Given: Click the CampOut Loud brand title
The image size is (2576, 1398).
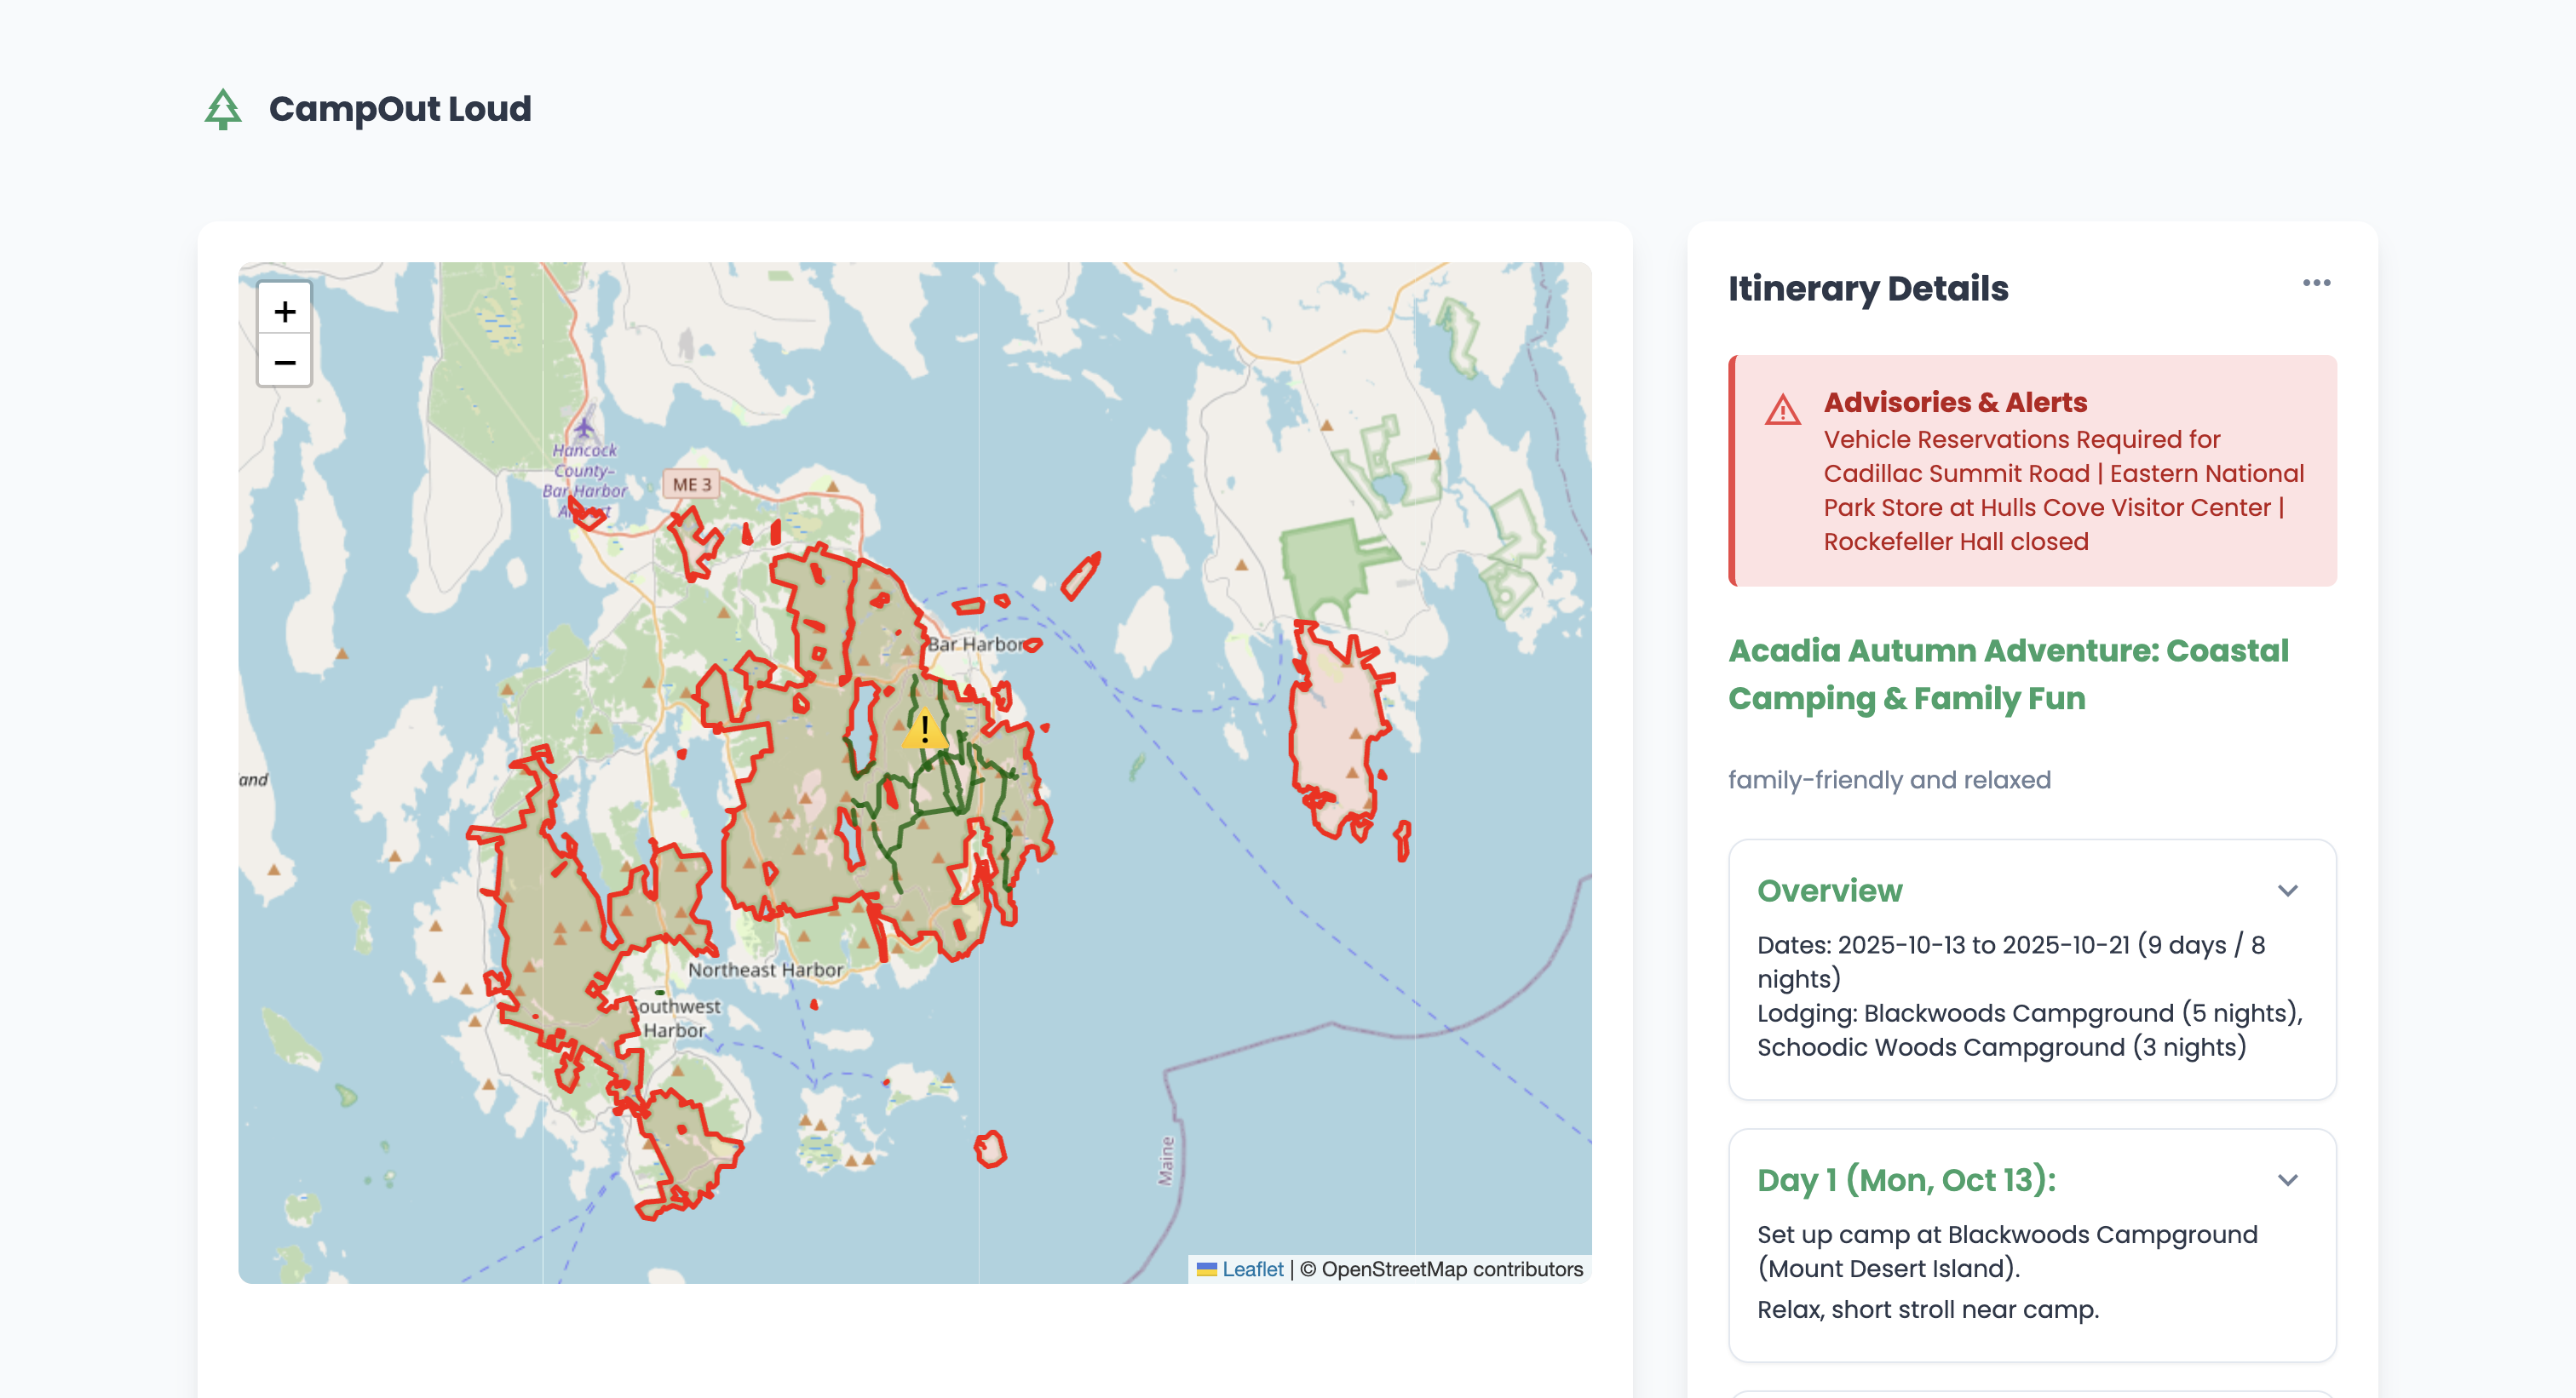Looking at the screenshot, I should pos(400,109).
